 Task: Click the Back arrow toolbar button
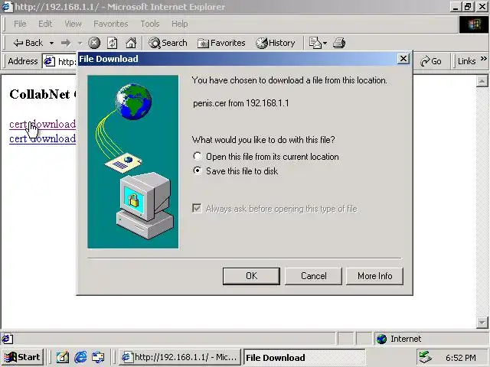[x=28, y=43]
